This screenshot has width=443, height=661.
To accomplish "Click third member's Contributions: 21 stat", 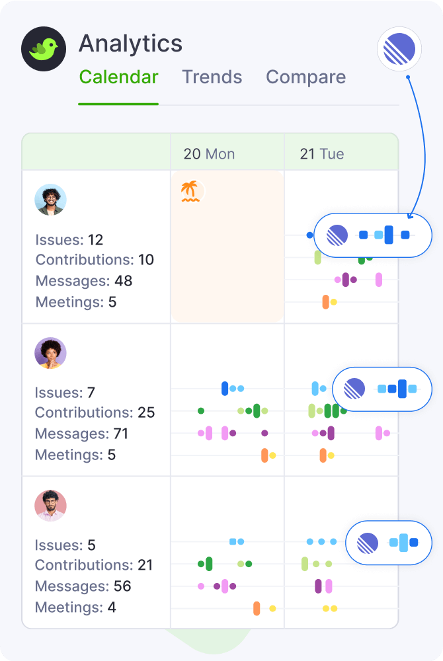I will click(x=94, y=565).
